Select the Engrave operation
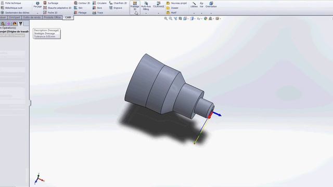Screen dimensions: 333x187 (116, 8)
